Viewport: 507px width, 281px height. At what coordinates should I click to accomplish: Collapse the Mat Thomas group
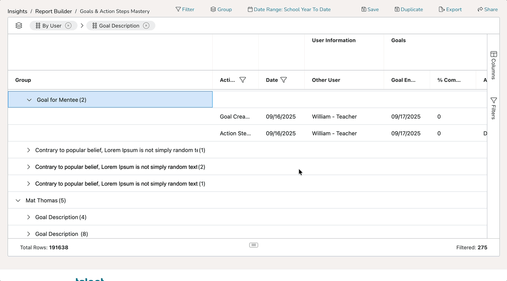tap(18, 200)
